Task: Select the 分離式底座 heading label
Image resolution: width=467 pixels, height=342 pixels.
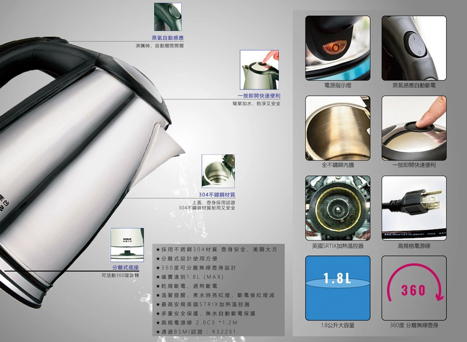Action: point(126,268)
